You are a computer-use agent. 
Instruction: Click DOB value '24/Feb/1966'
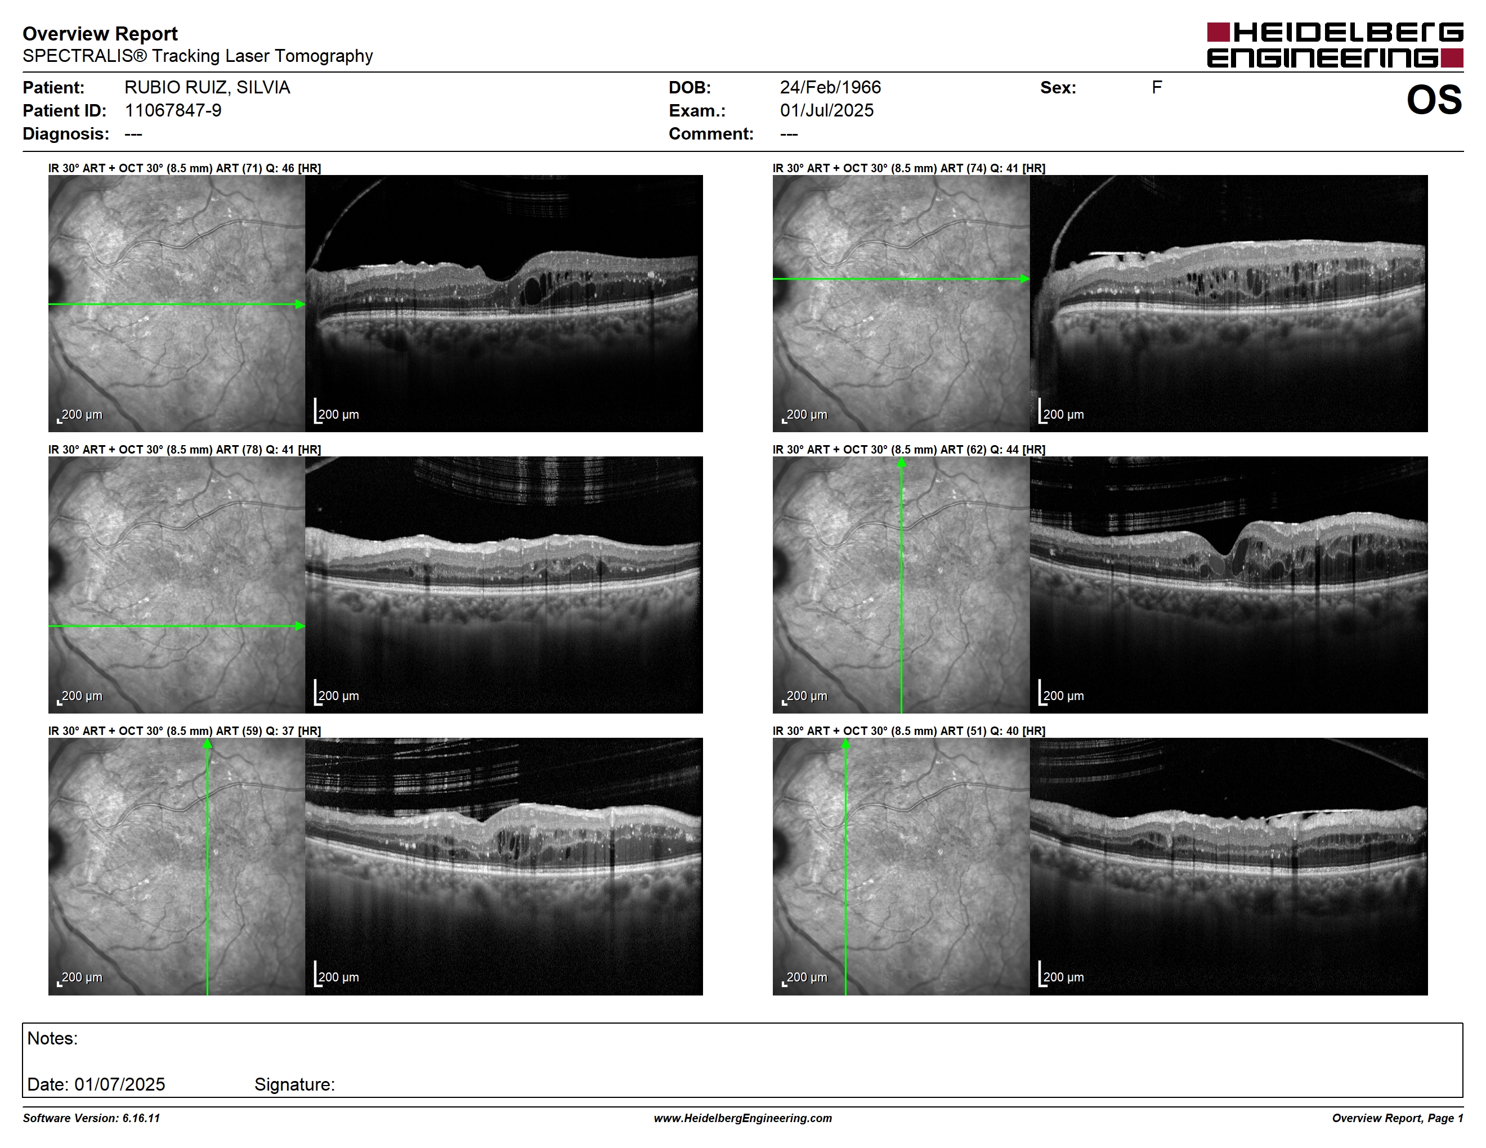(830, 87)
